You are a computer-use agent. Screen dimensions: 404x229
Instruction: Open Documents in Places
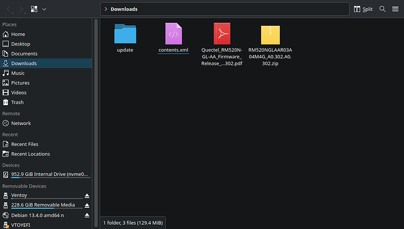point(46,54)
